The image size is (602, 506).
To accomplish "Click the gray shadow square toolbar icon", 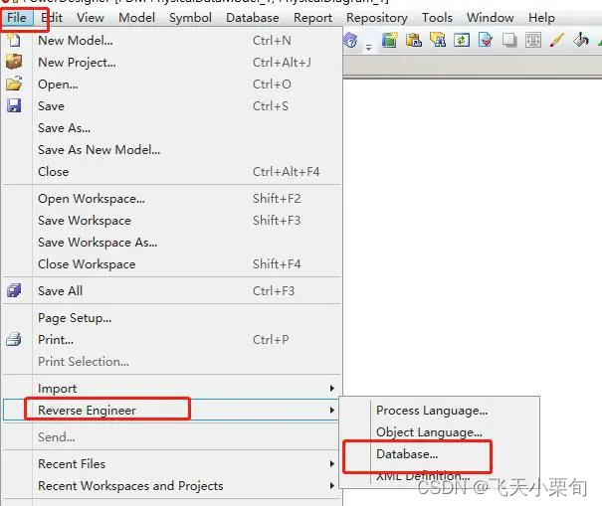I will [509, 40].
